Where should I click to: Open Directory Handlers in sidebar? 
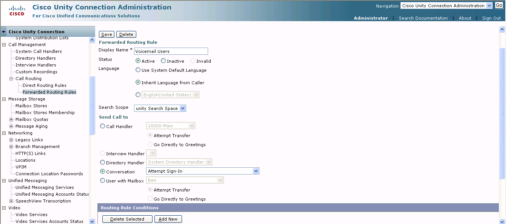coord(35,58)
